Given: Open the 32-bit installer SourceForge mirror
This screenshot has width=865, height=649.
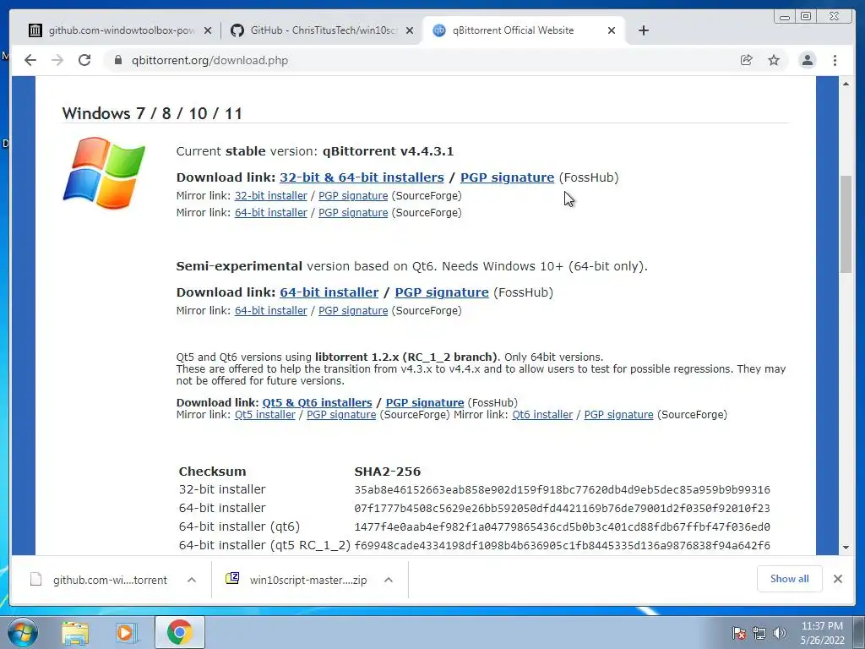Looking at the screenshot, I should click(x=271, y=196).
